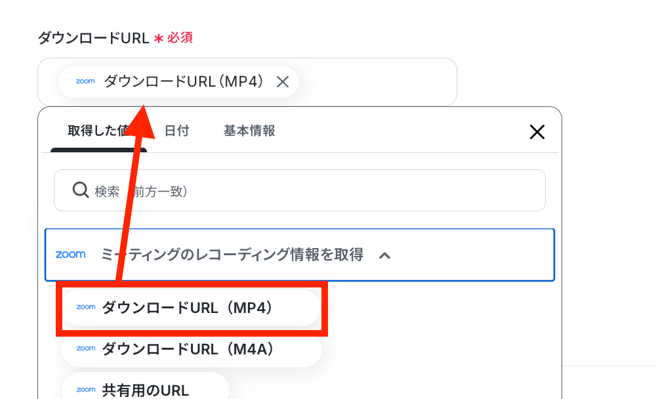Toggle the ミーティングのレコーディング情報を取得 section
The height and width of the screenshot is (399, 656).
pos(300,255)
